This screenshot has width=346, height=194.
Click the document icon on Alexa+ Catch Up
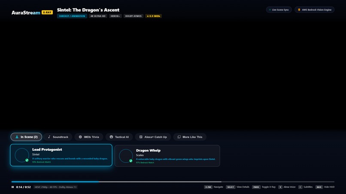point(141,137)
